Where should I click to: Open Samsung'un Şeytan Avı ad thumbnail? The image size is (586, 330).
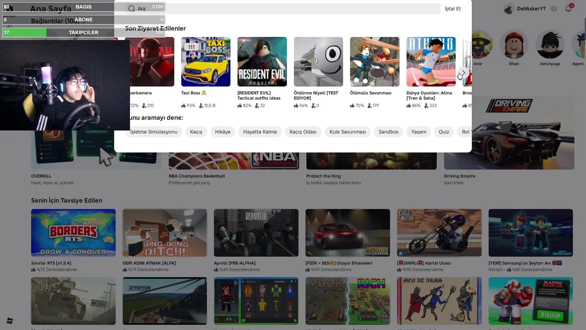531,233
